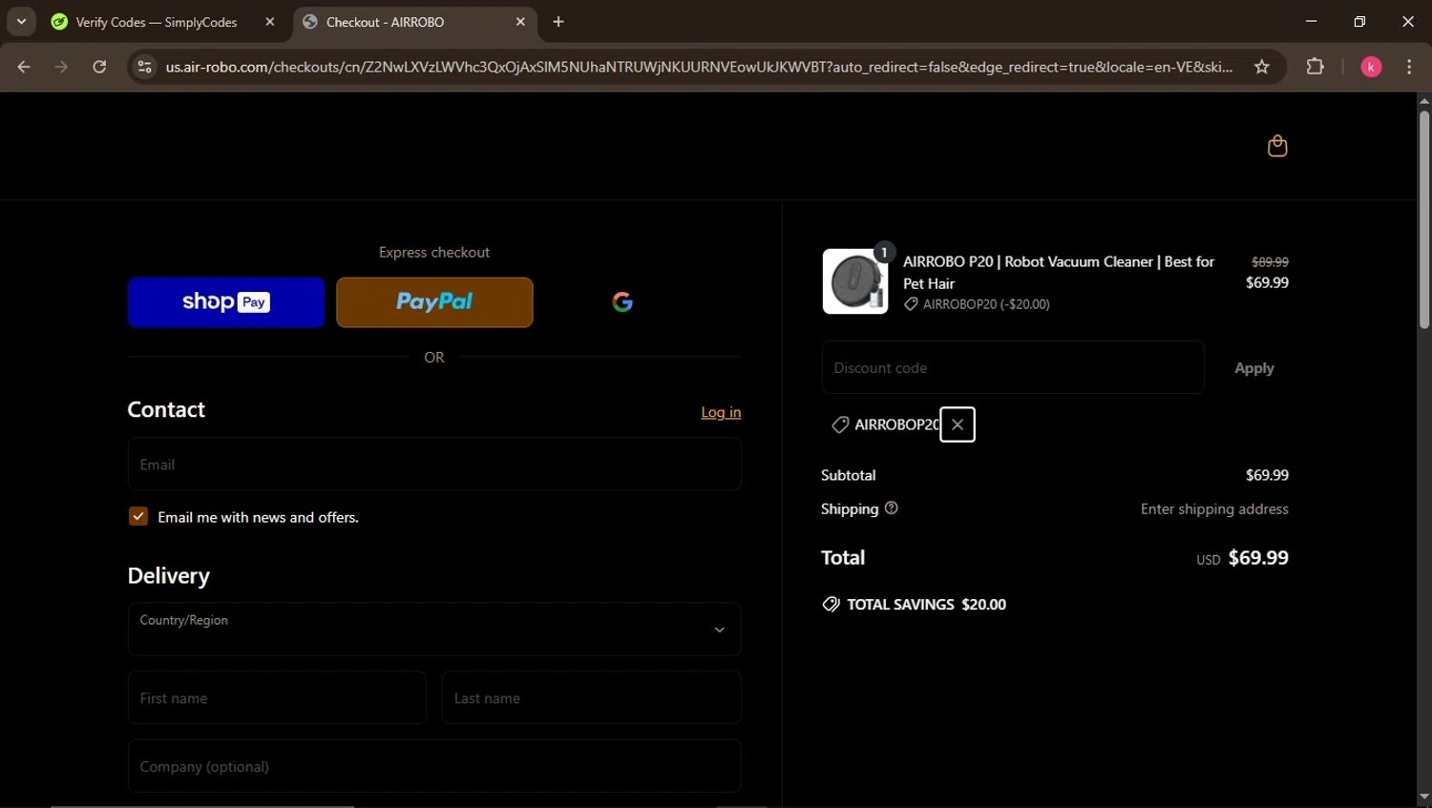Open the Chrome profile avatar
This screenshot has width=1432, height=808.
(1371, 67)
